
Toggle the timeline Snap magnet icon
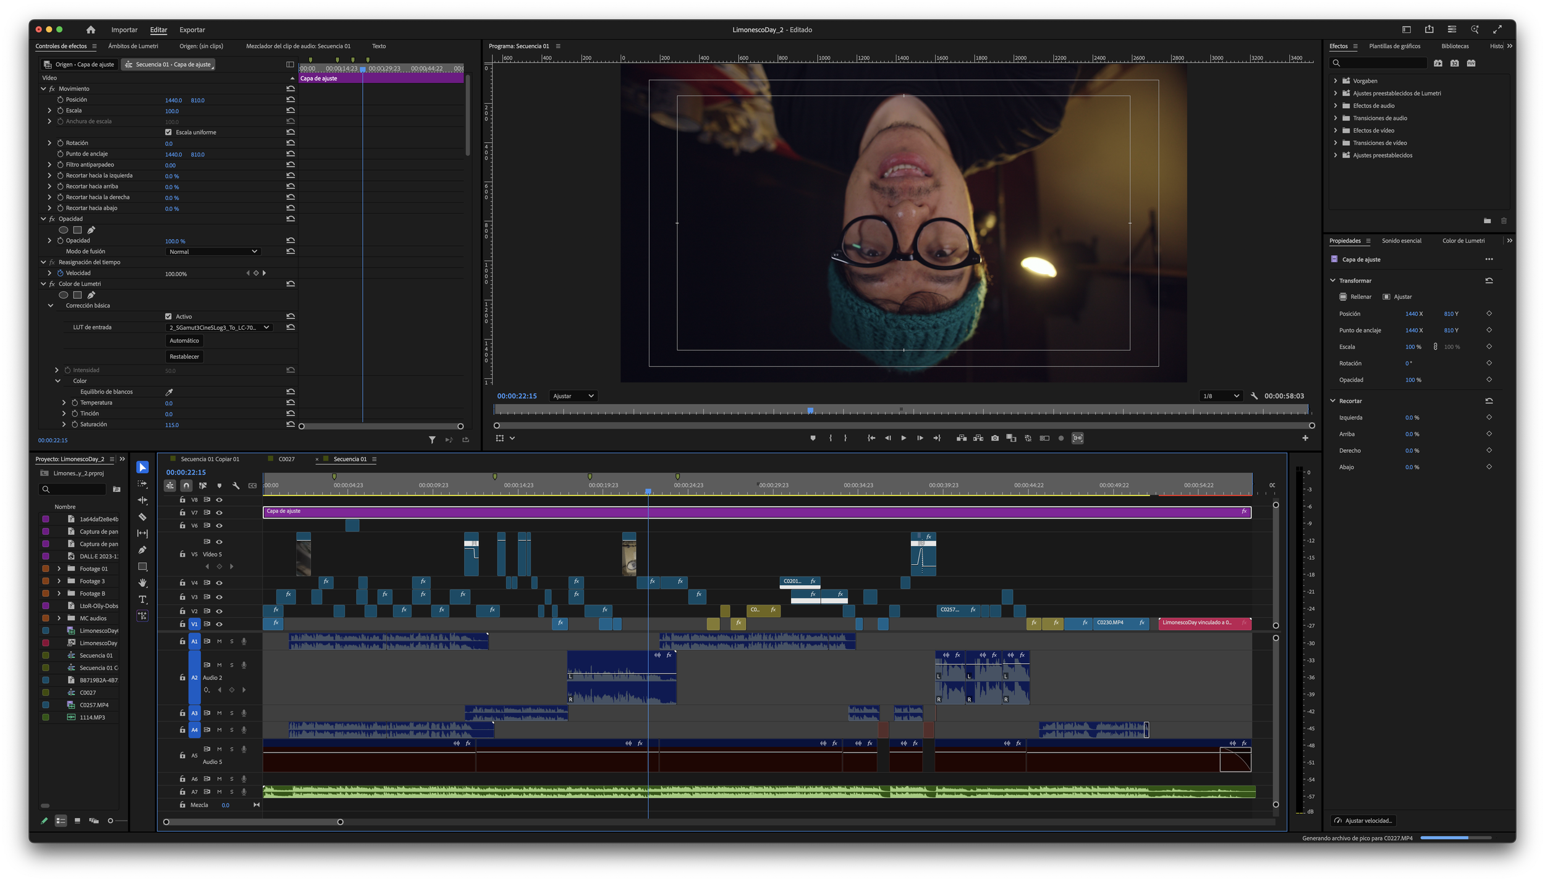[186, 486]
